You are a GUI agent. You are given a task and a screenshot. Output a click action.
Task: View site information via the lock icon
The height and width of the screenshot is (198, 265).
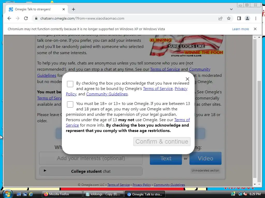[x=36, y=18]
